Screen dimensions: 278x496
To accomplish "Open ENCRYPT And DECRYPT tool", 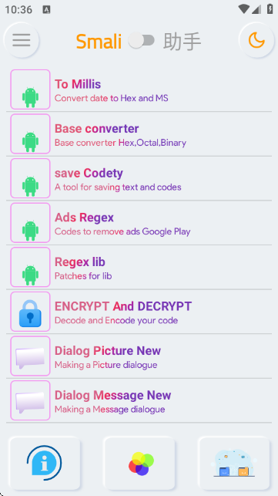I will tap(139, 312).
